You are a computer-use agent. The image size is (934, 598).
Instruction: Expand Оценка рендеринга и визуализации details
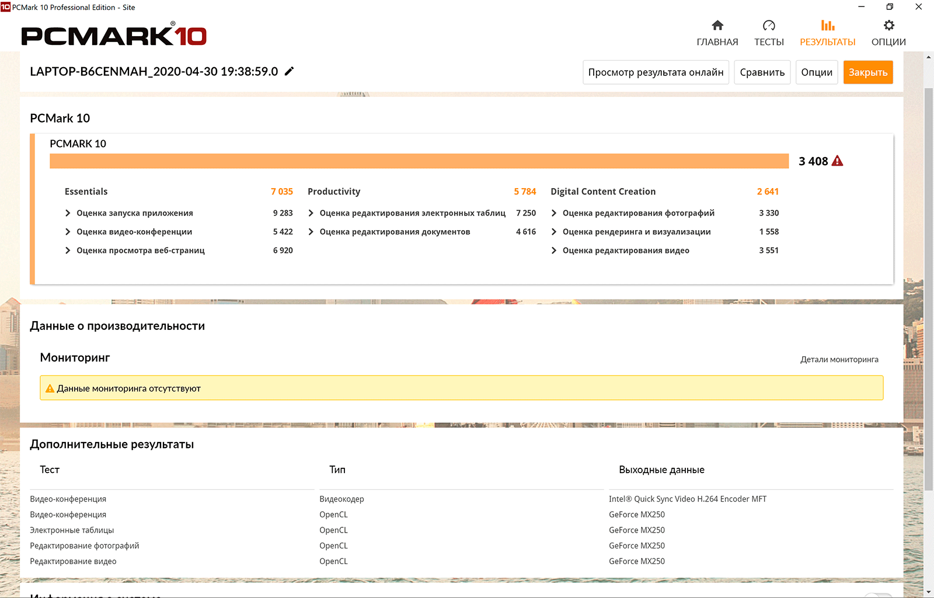[x=554, y=232]
